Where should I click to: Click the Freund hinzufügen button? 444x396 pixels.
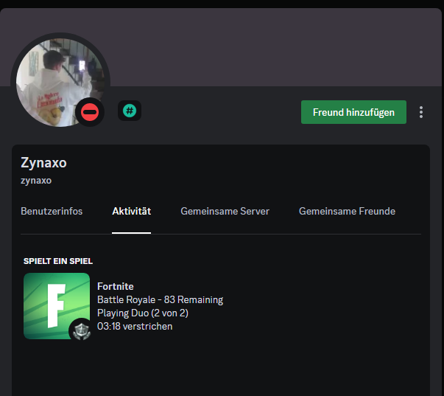pyautogui.click(x=353, y=112)
